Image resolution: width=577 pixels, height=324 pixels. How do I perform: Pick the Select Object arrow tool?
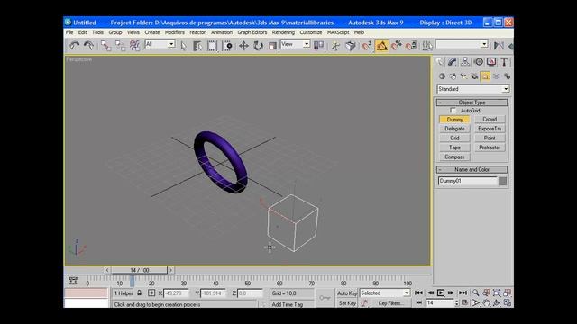coord(184,46)
